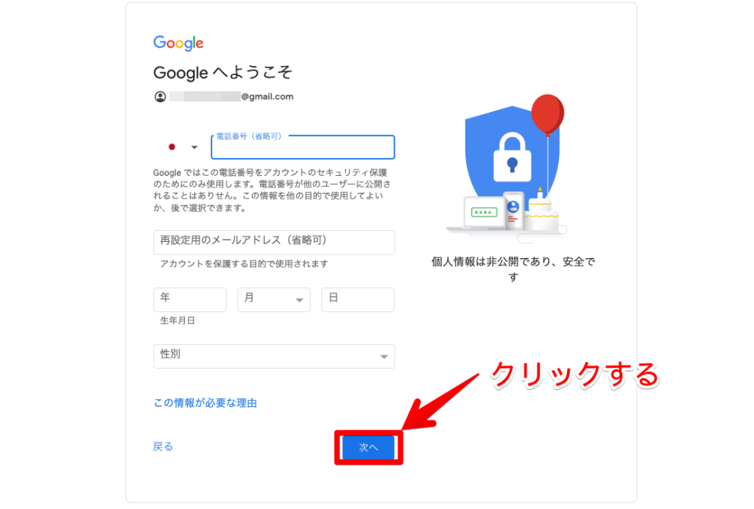The image size is (754, 509).
Task: Click the red balloon illustration
Action: tap(547, 113)
